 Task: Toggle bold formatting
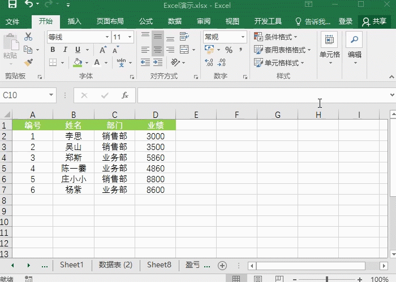(x=53, y=50)
